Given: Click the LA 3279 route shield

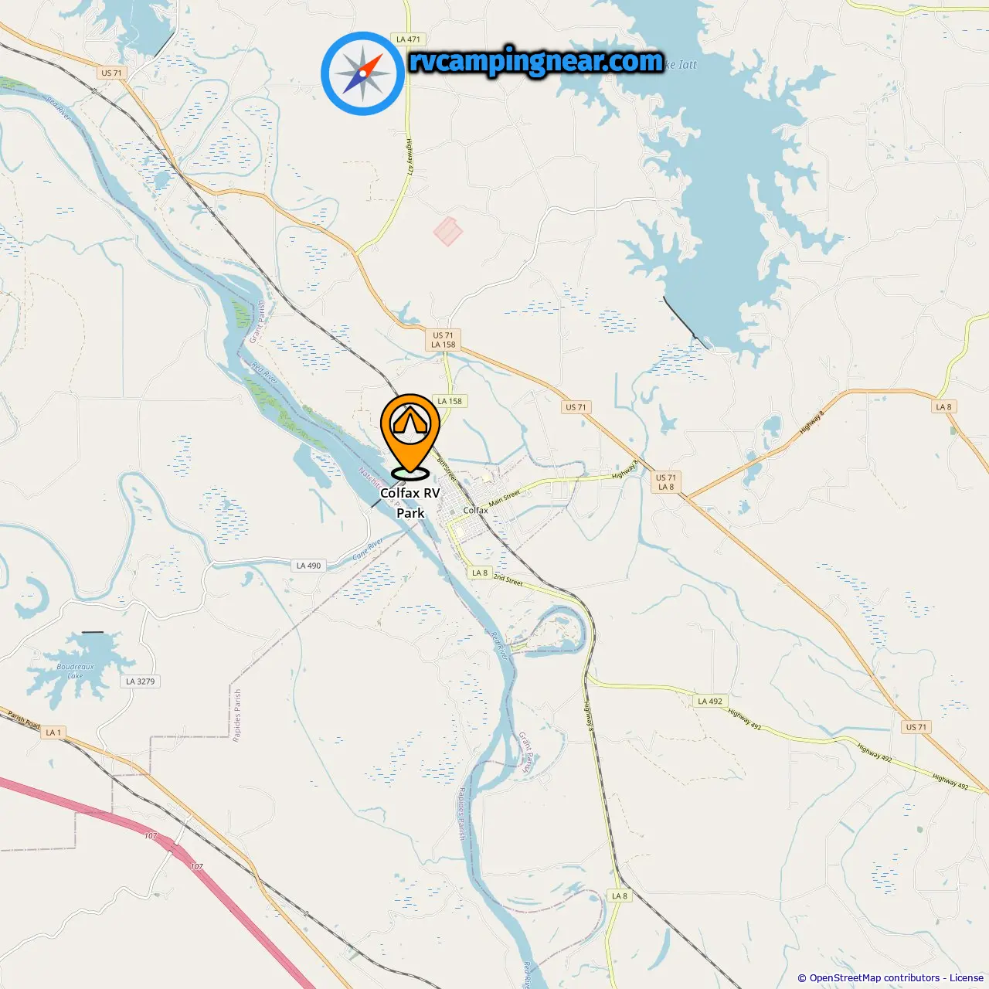Looking at the screenshot, I should click(141, 681).
